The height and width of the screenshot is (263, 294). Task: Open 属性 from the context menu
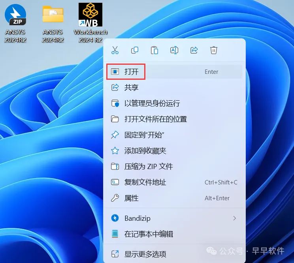tap(174, 198)
